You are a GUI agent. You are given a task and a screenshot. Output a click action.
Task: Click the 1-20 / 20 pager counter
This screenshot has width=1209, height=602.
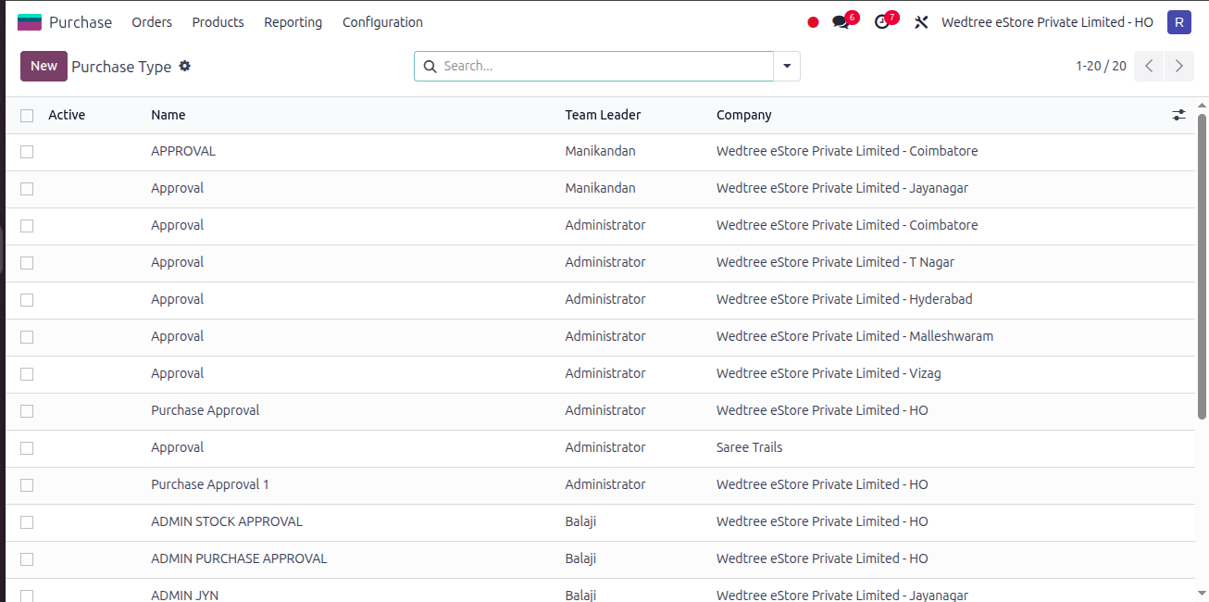click(1101, 66)
